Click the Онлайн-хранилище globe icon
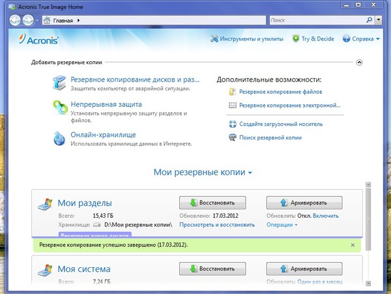 59,138
